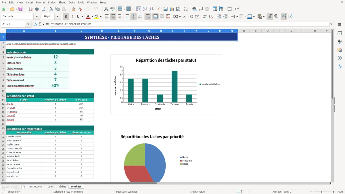The height and width of the screenshot is (194, 345).
Task: Open the font size dropdown
Action: [58, 17]
